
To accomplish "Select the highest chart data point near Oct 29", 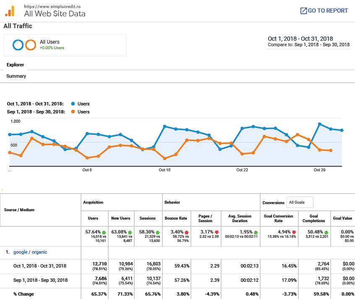I will [319, 123].
